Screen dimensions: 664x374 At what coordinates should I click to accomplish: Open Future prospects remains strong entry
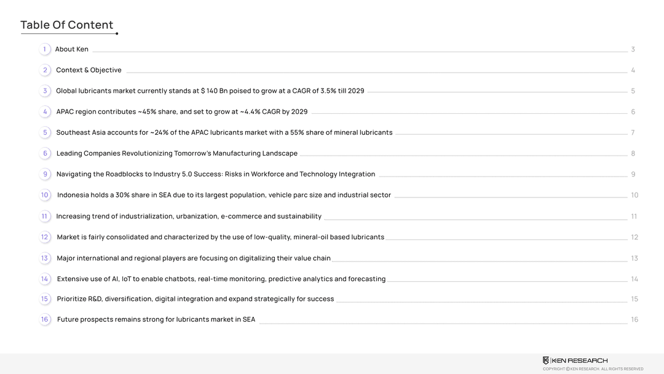coord(156,320)
